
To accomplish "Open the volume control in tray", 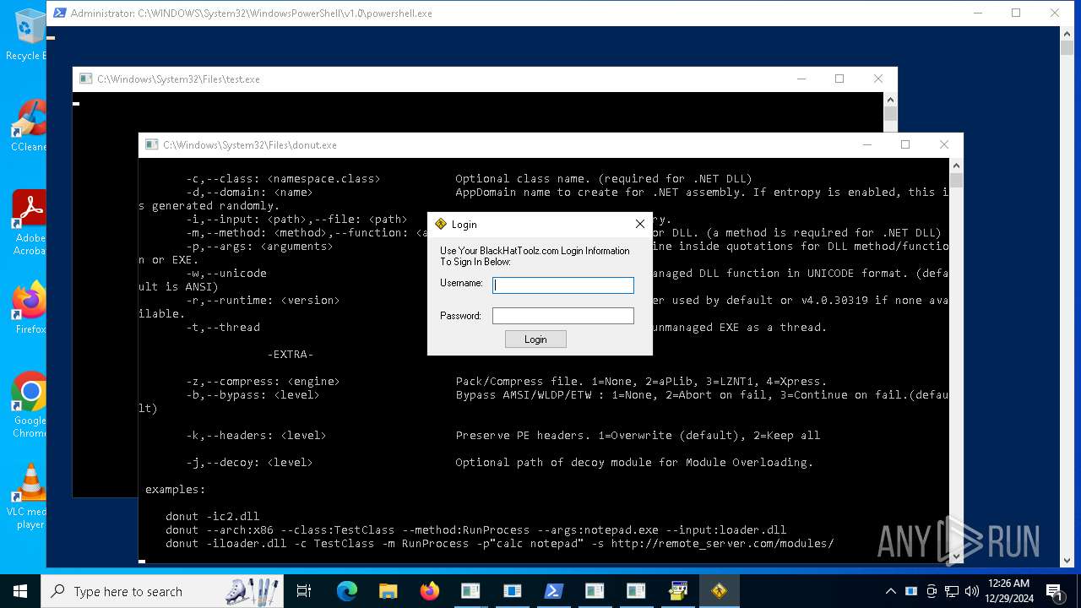I will click(x=972, y=591).
